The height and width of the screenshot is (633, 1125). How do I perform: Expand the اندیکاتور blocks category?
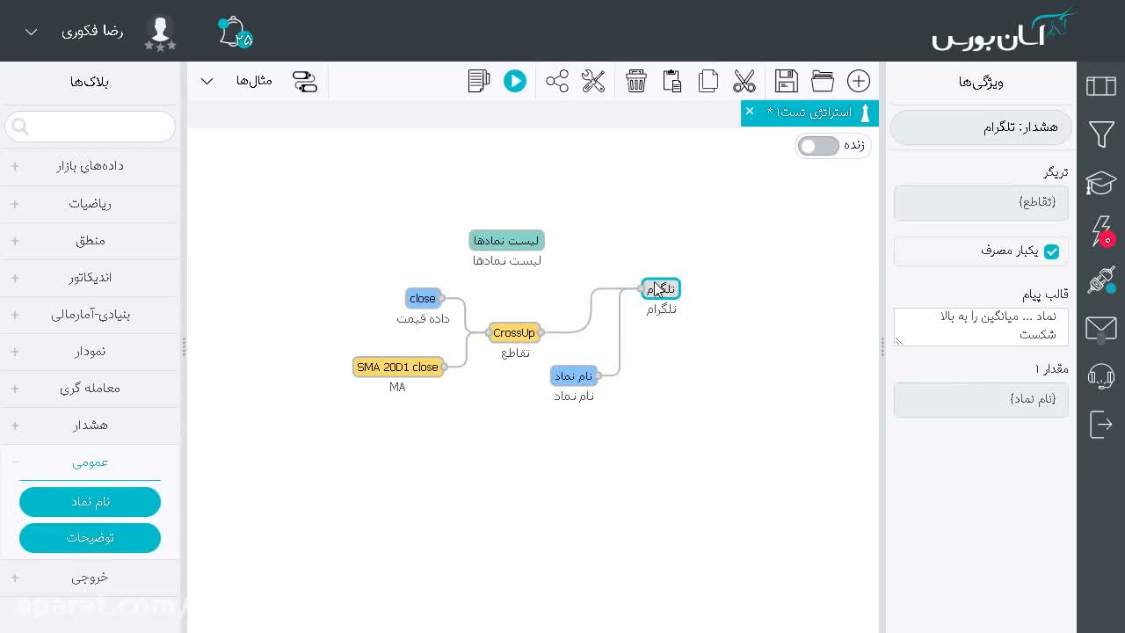(x=91, y=277)
